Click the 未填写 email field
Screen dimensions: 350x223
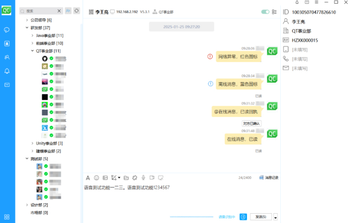point(299,68)
